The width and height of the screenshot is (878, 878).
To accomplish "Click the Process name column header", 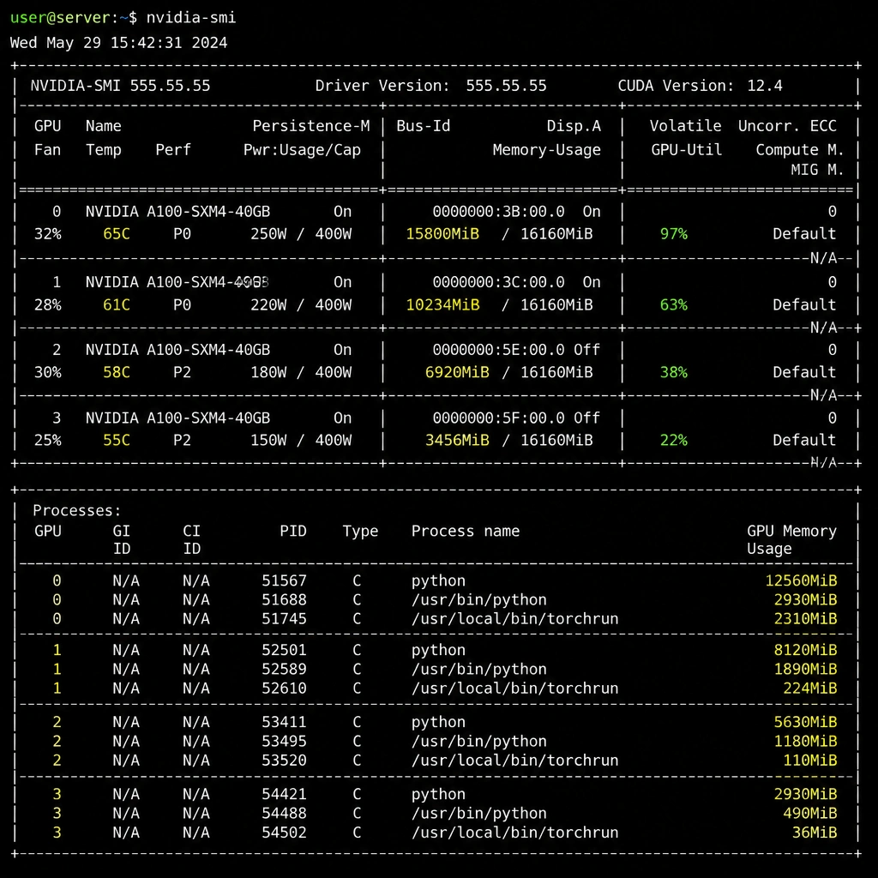I will tap(466, 531).
